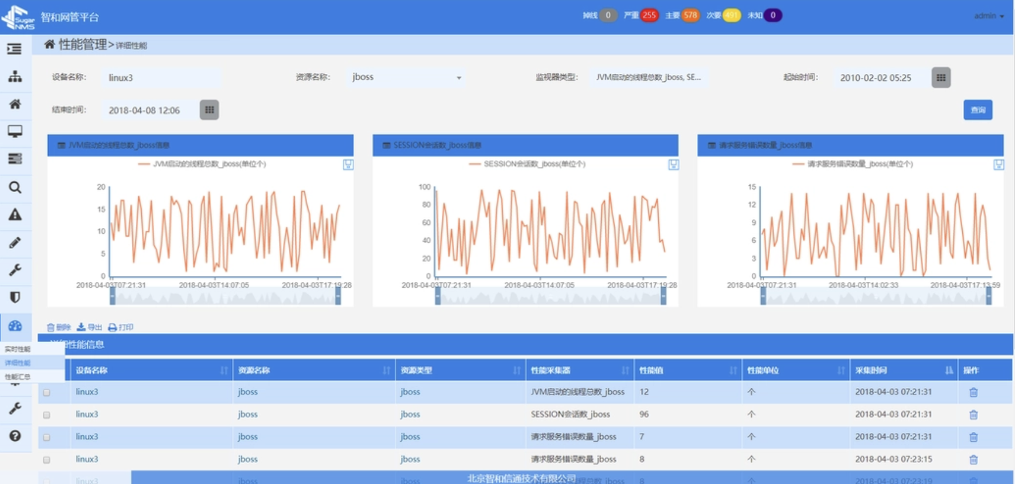Viewport: 1015px width, 484px height.
Task: Open the topology icon in sidebar
Action: [x=15, y=76]
